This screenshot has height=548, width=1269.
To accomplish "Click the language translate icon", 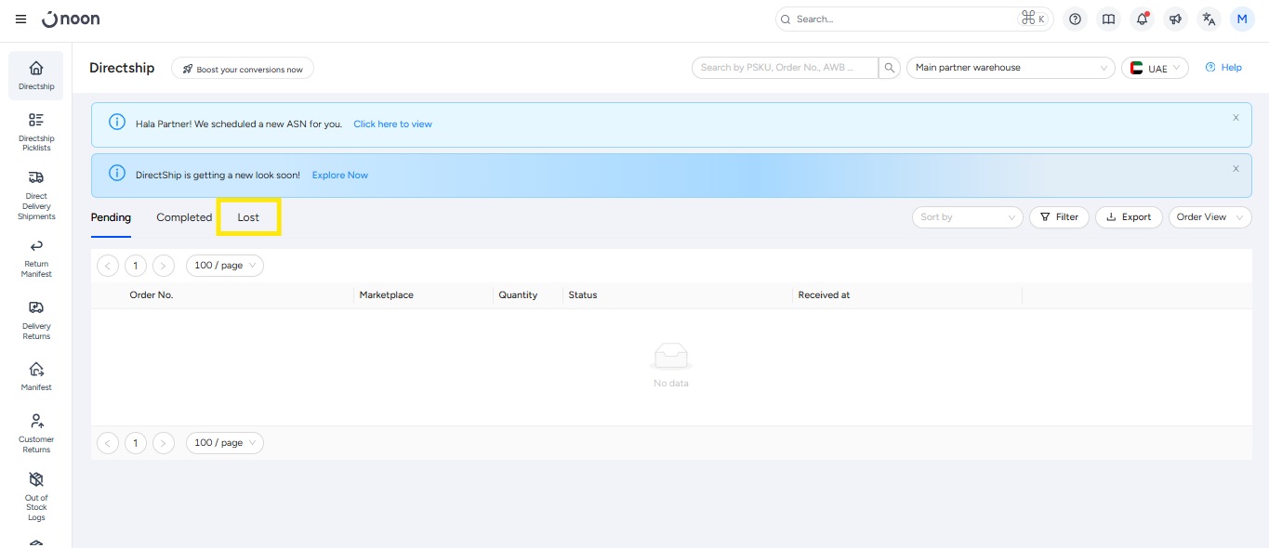I will [x=1208, y=19].
